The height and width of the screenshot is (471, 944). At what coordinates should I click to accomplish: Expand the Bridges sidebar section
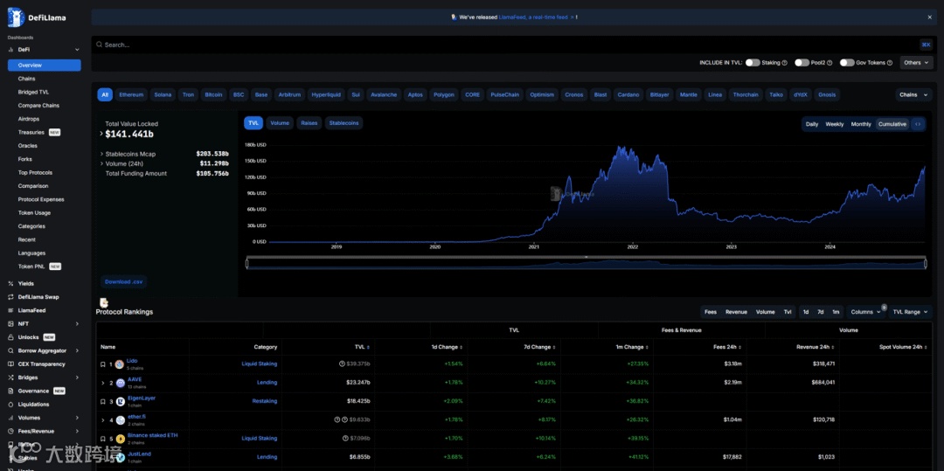[77, 377]
